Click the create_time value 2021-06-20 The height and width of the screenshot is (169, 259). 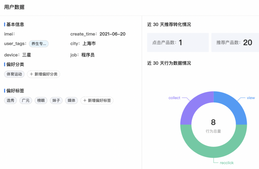[112, 34]
